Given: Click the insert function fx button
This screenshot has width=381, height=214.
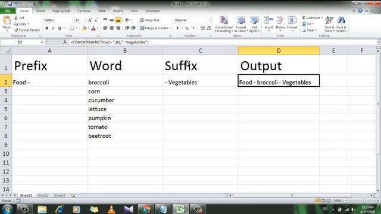Looking at the screenshot, I should pyautogui.click(x=65, y=42).
